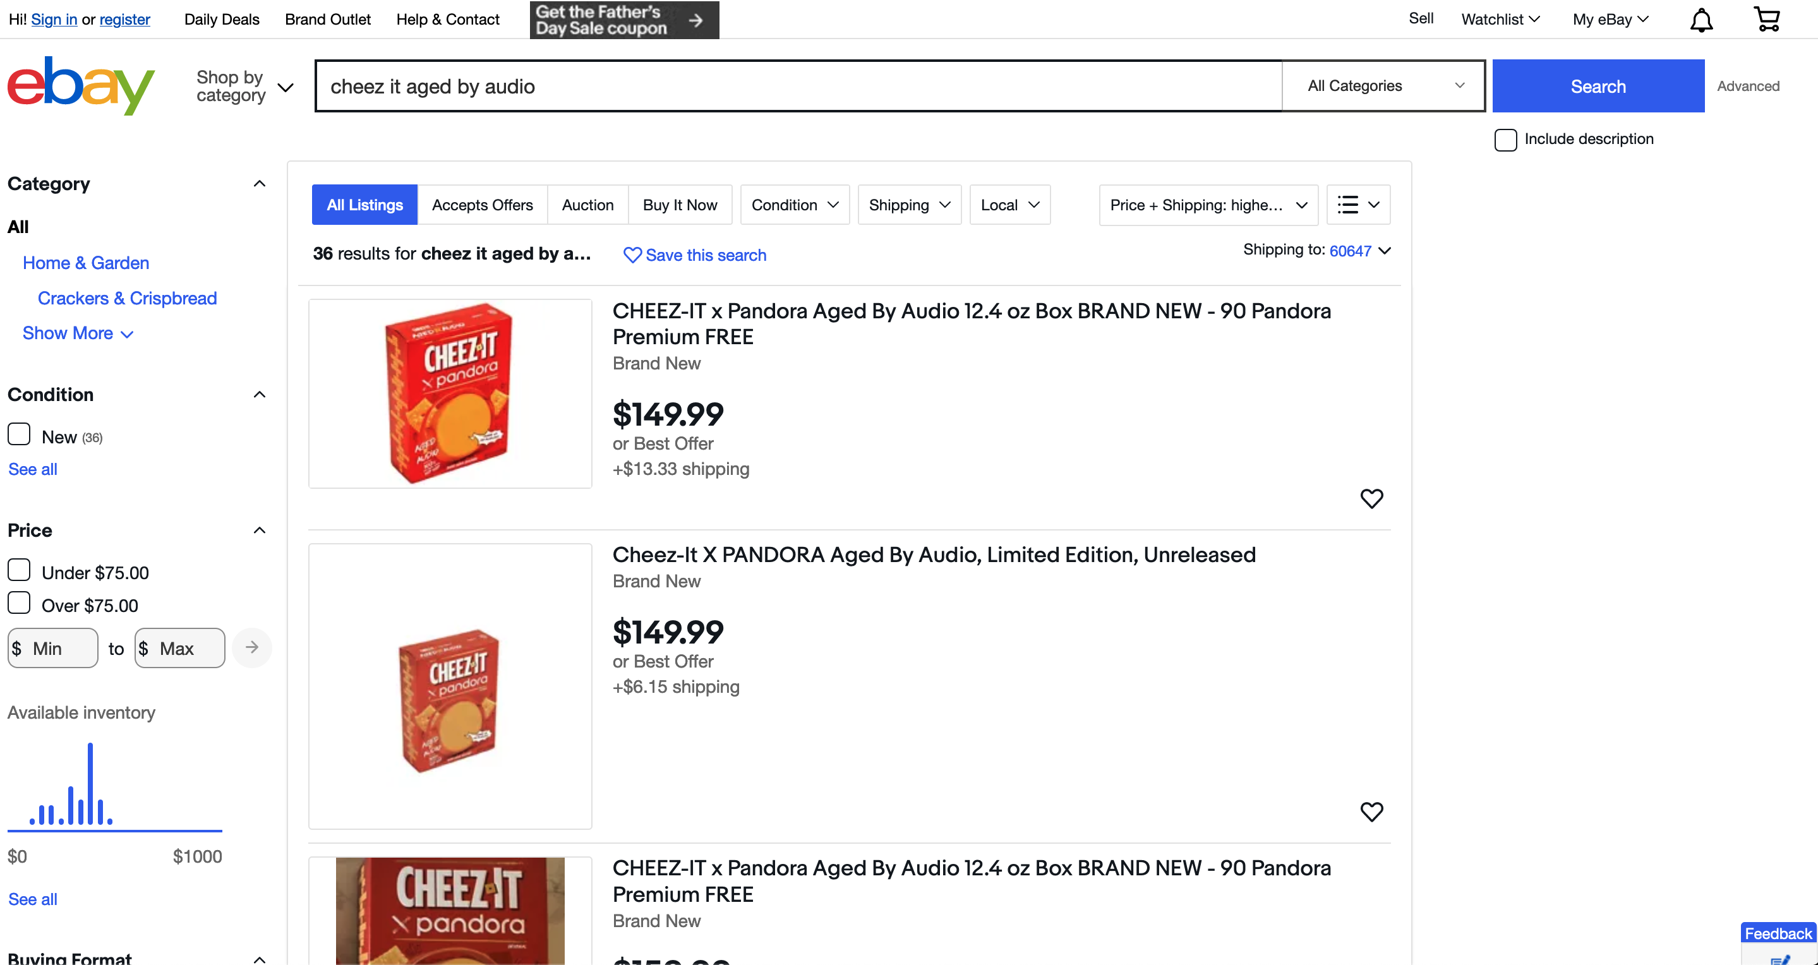
Task: Open the list view options icon
Action: [1358, 205]
